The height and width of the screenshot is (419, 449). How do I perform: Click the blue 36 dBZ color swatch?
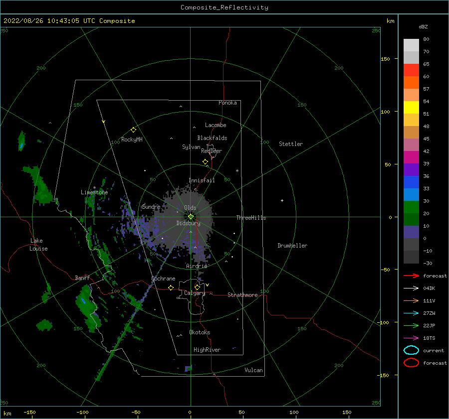411,182
